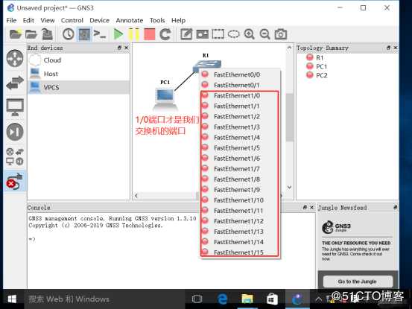Browse all devices sidebar icon
Screen dimensions: 412x309
coord(15,156)
